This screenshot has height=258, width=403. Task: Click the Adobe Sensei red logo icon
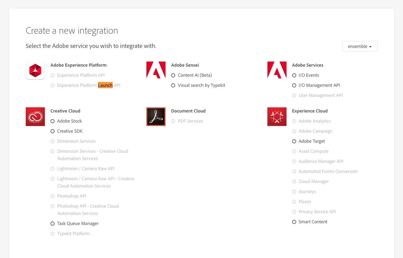pyautogui.click(x=156, y=70)
